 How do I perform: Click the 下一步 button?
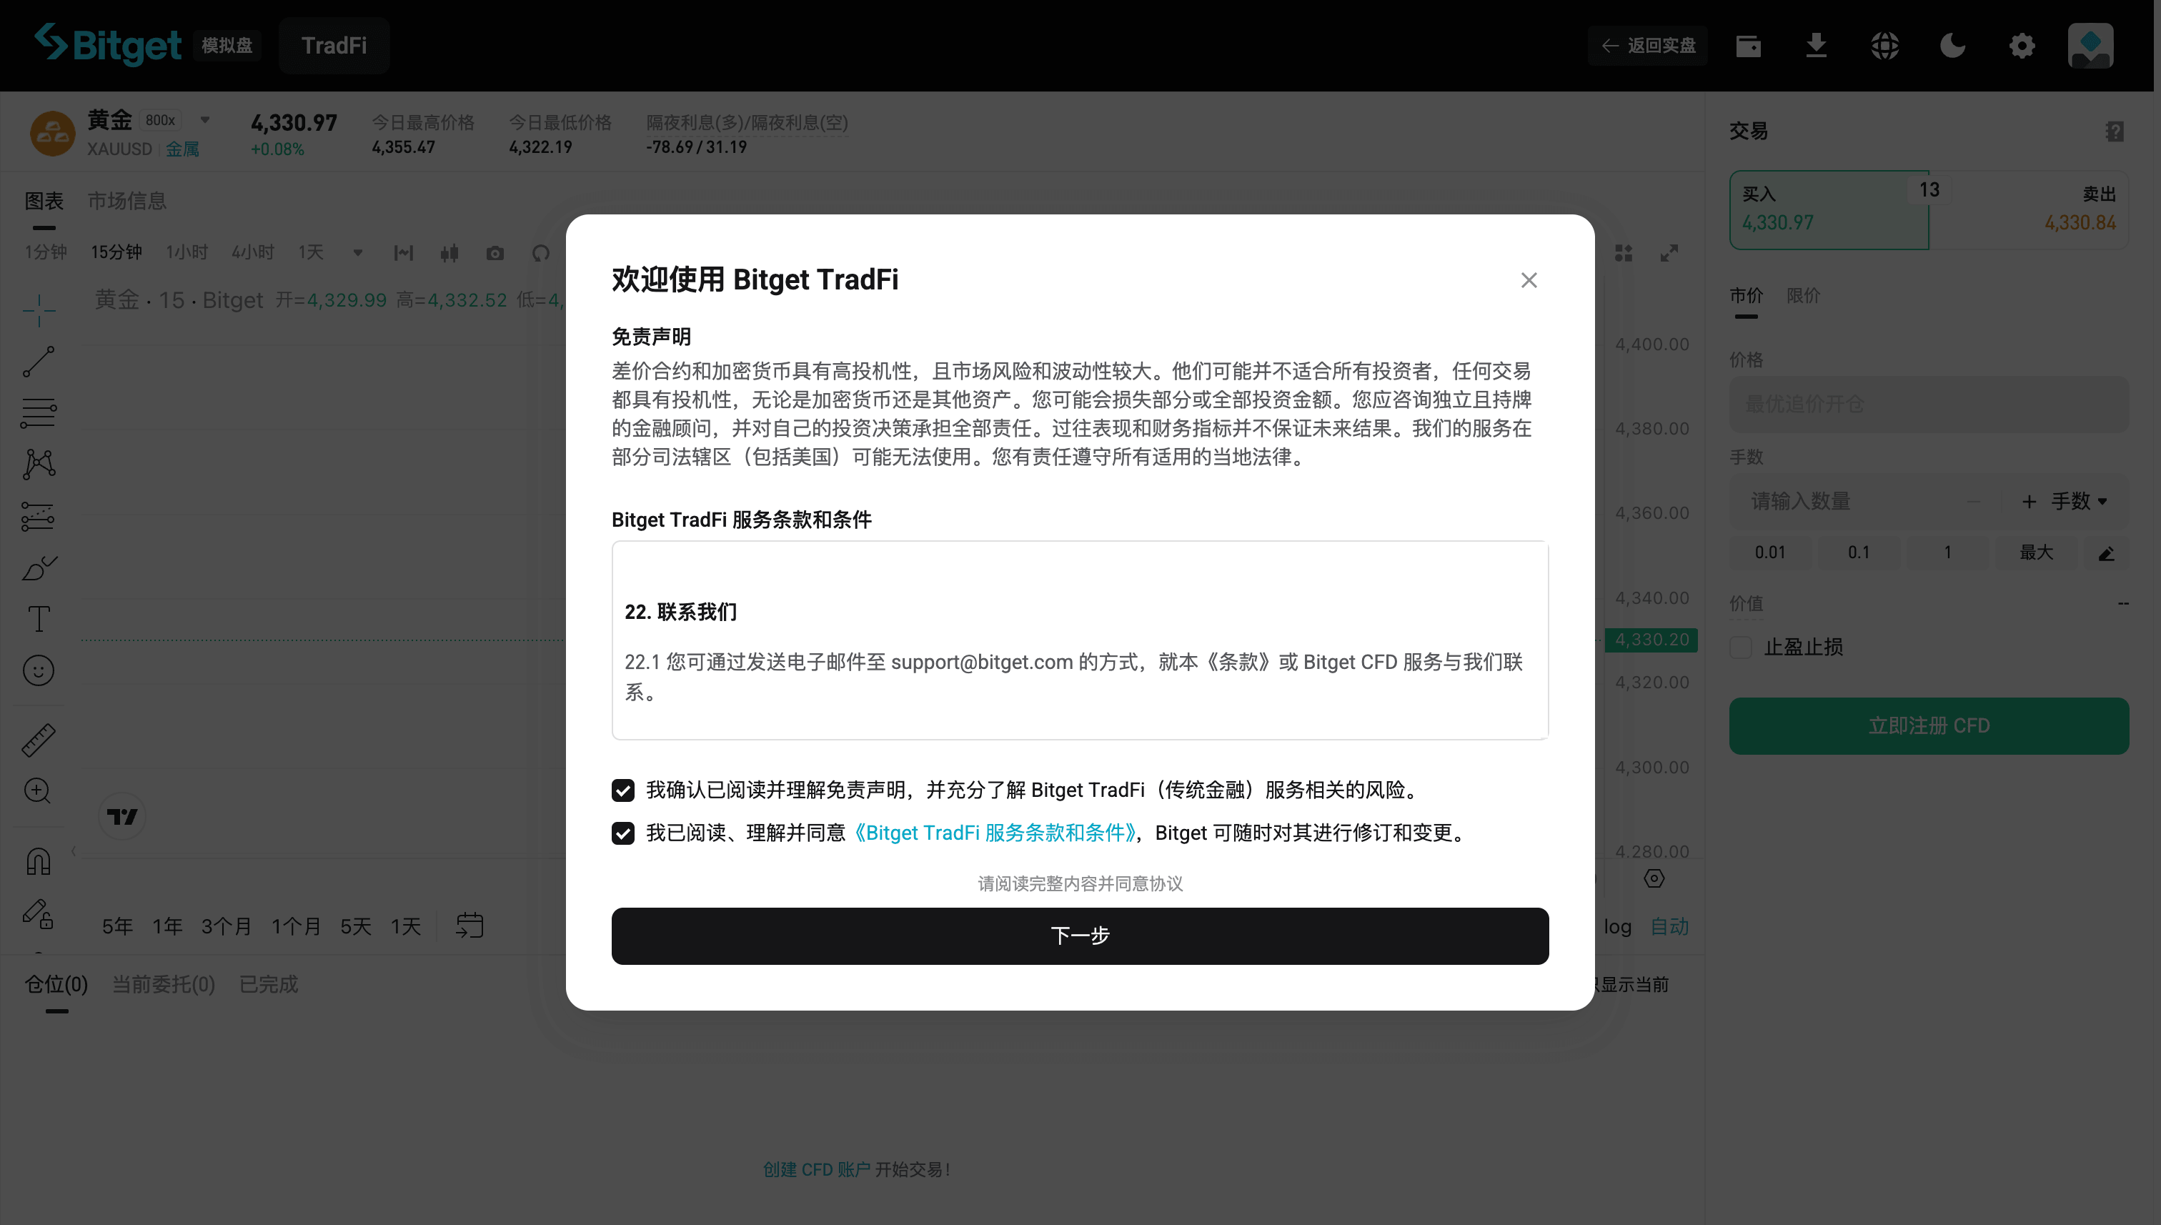tap(1079, 936)
